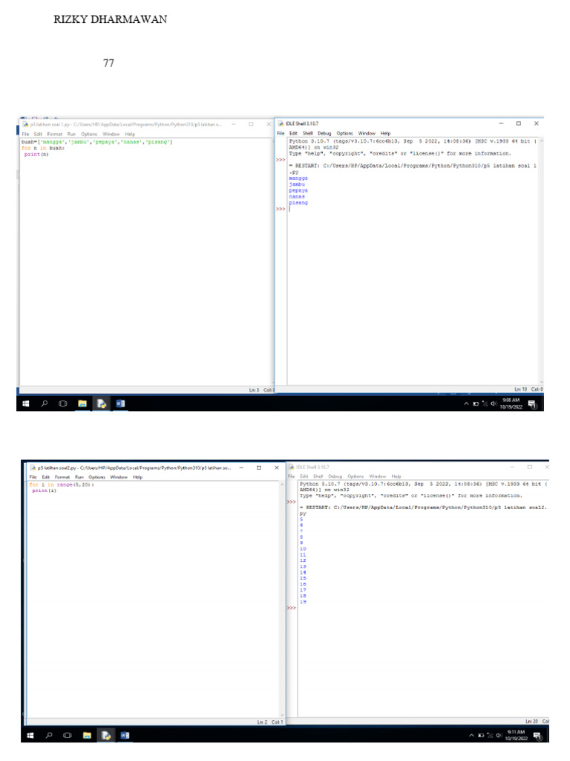Image resolution: width=570 pixels, height=761 pixels.
Task: Open Debug menu in shell showing fruit output
Action: (324, 134)
